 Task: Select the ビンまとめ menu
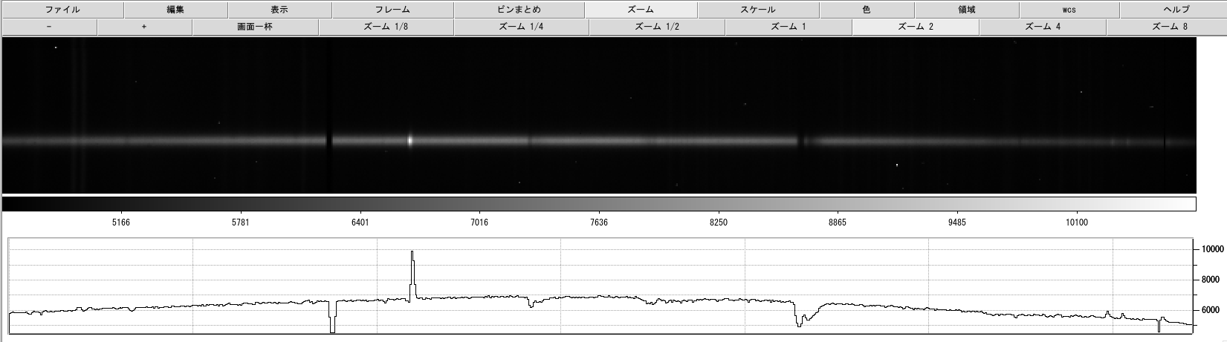click(x=519, y=10)
